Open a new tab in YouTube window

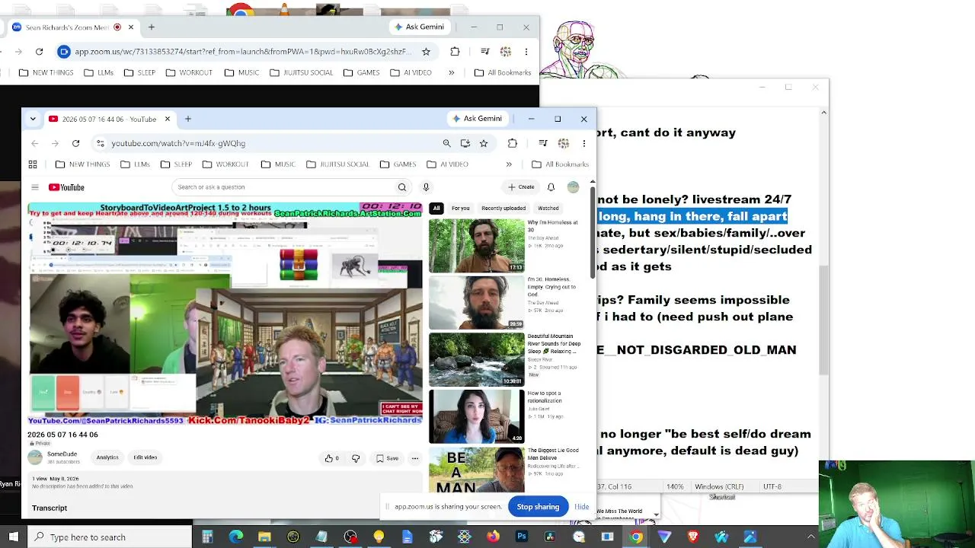187,119
